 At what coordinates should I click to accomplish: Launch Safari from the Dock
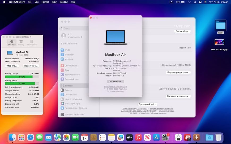[31, 138]
